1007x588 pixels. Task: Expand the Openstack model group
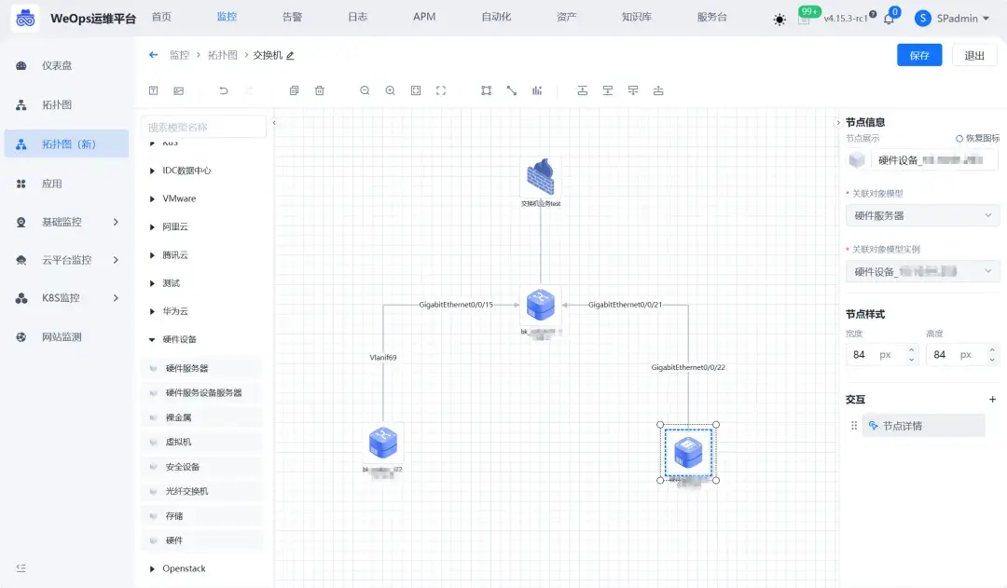tap(152, 568)
